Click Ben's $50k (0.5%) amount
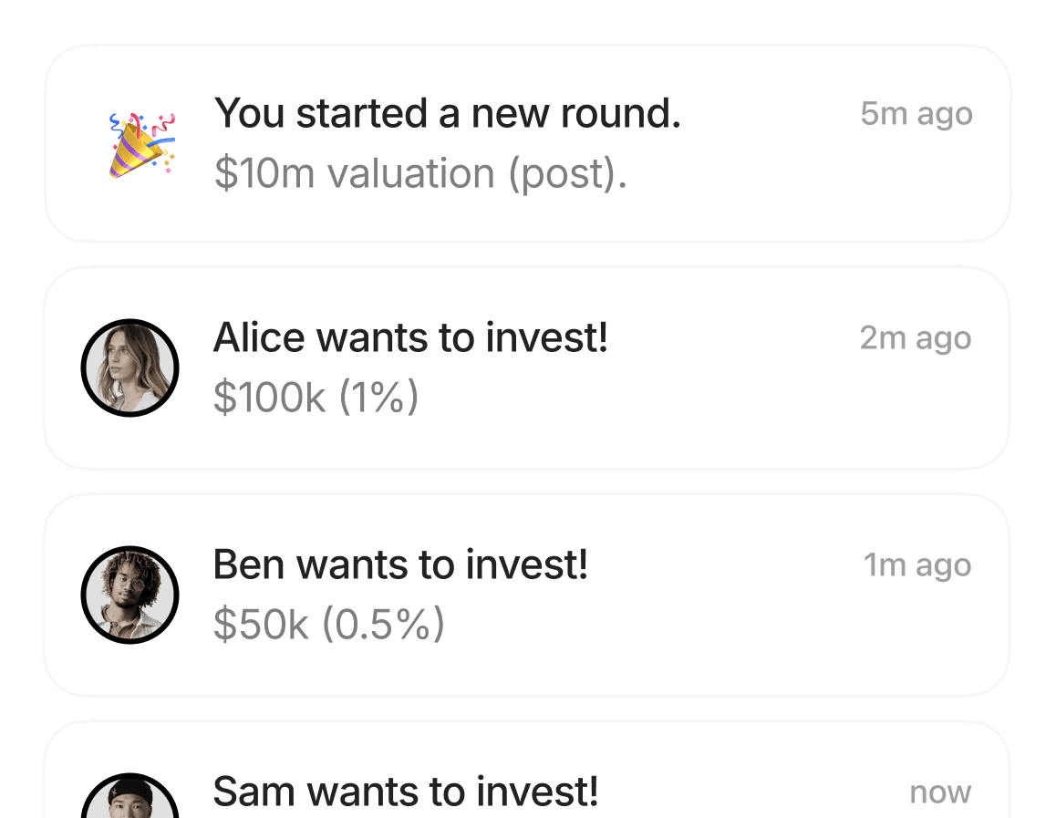The width and height of the screenshot is (1056, 818). coord(328,624)
